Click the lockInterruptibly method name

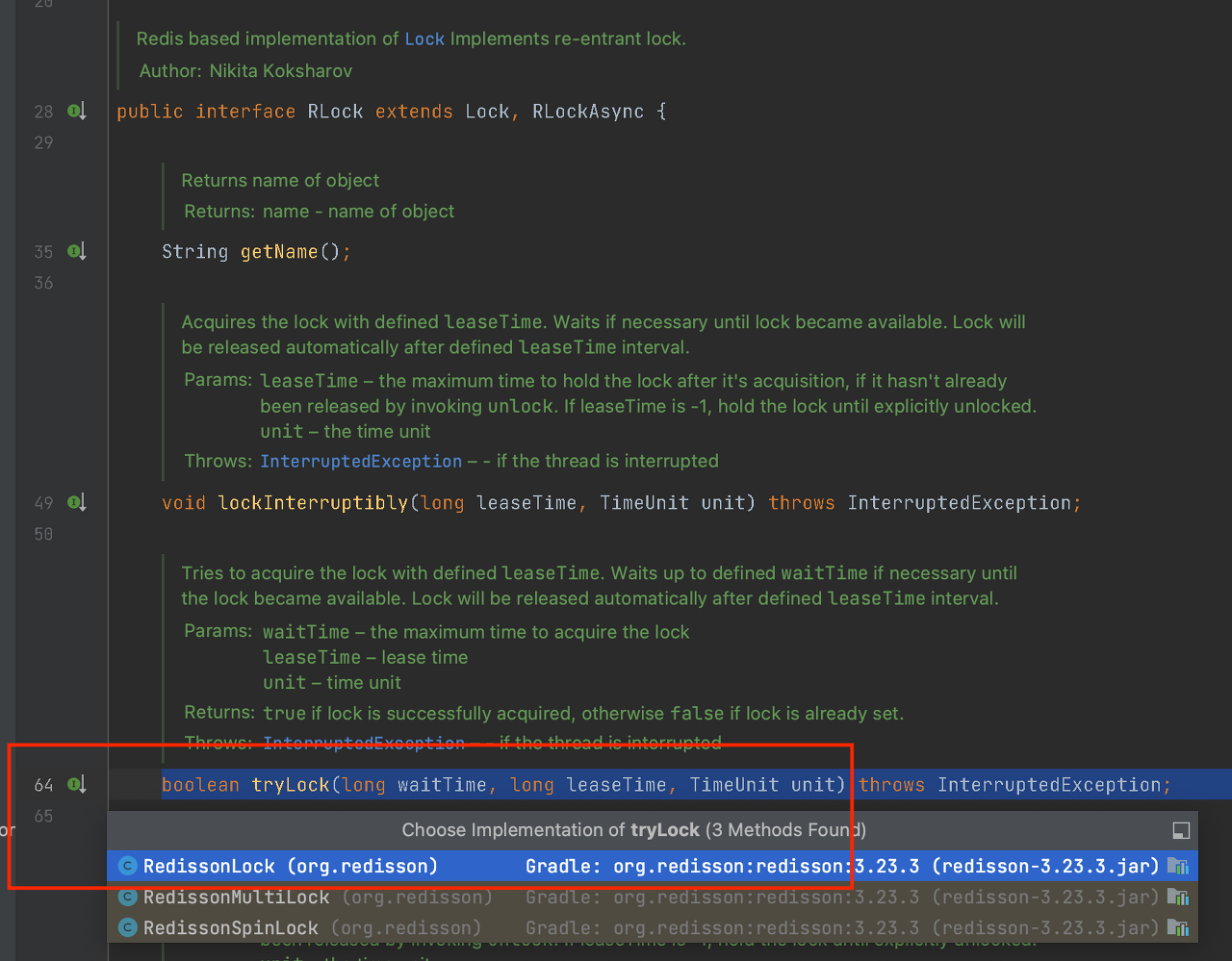(x=313, y=503)
